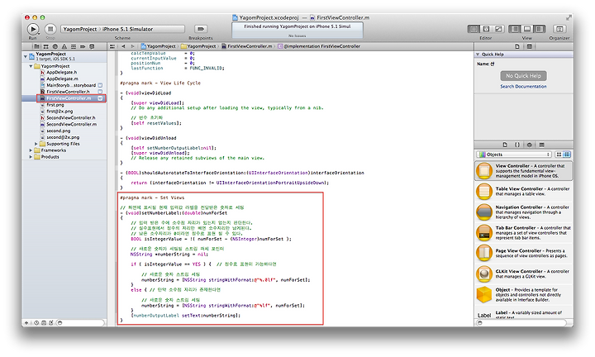Select AppDelegate.h in the navigator
Viewport: 595px width, 357px height.
click(x=61, y=72)
